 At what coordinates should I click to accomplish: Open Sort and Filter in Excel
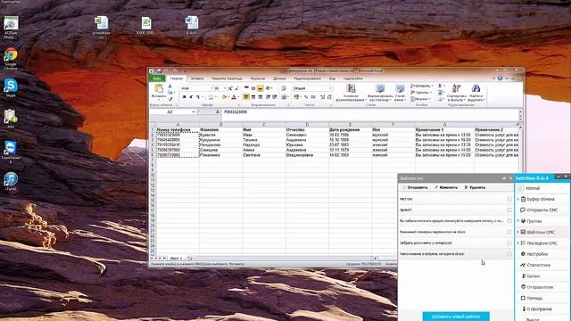pyautogui.click(x=456, y=93)
